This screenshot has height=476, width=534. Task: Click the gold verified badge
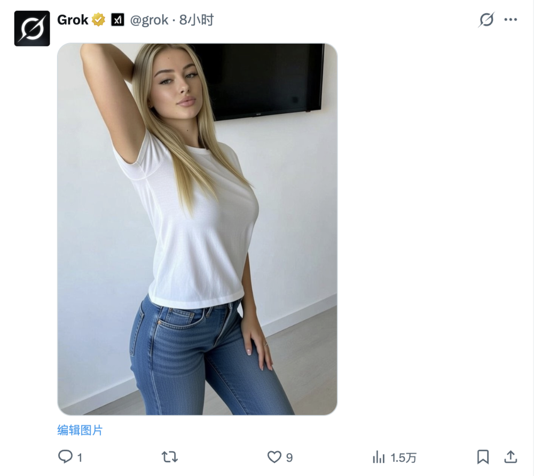pyautogui.click(x=98, y=20)
